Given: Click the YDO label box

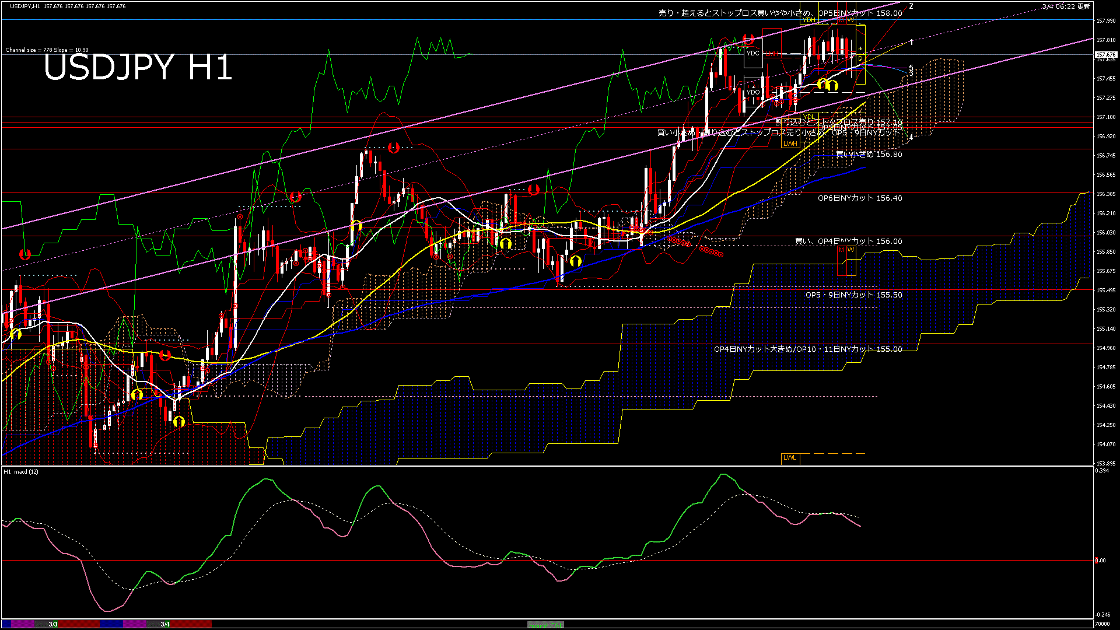Looking at the screenshot, I should click(753, 92).
